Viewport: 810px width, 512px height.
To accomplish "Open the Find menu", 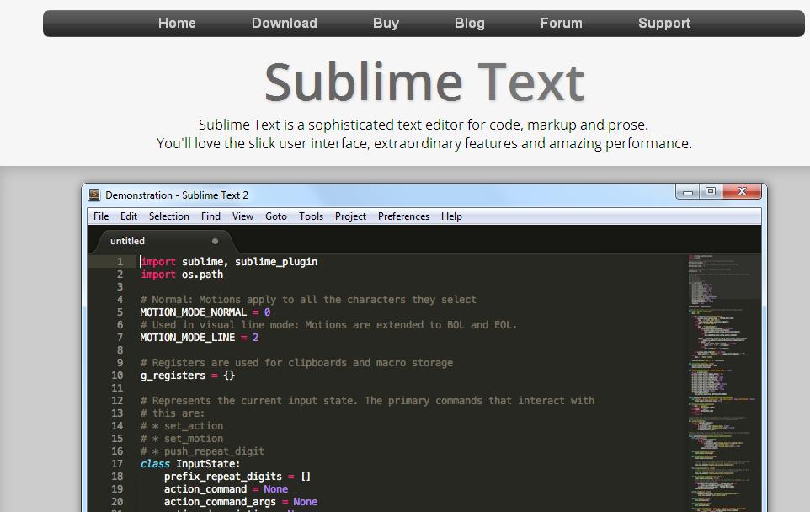I will coord(210,216).
